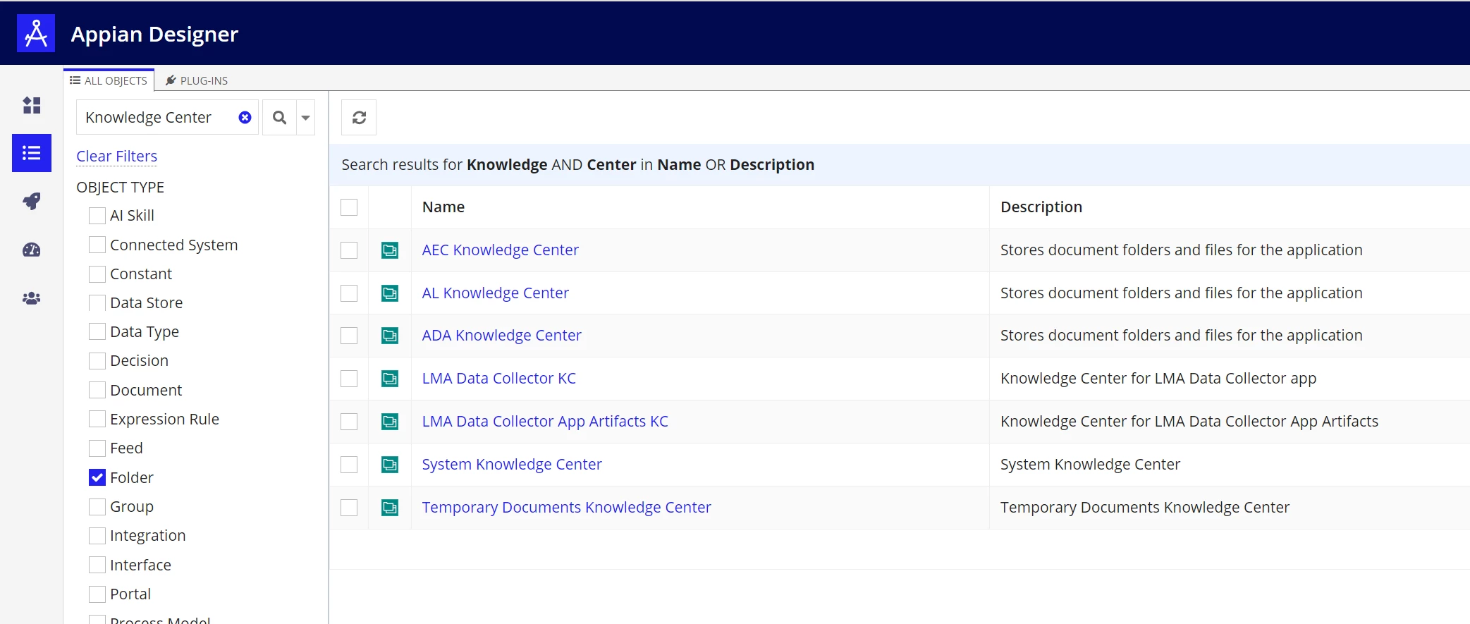Enable the Document filter

click(x=97, y=390)
